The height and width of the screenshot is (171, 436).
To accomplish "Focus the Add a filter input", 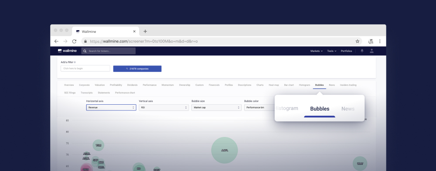I will click(x=85, y=68).
